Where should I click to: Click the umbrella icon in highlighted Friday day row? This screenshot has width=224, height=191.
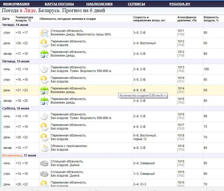(44, 90)
